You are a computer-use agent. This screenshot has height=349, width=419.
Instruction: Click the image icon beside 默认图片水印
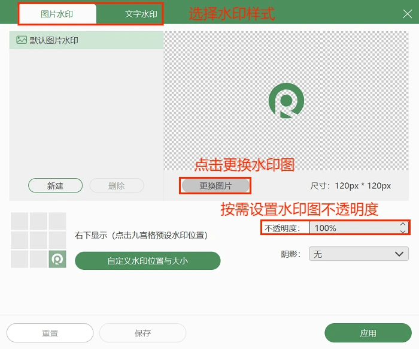22,40
